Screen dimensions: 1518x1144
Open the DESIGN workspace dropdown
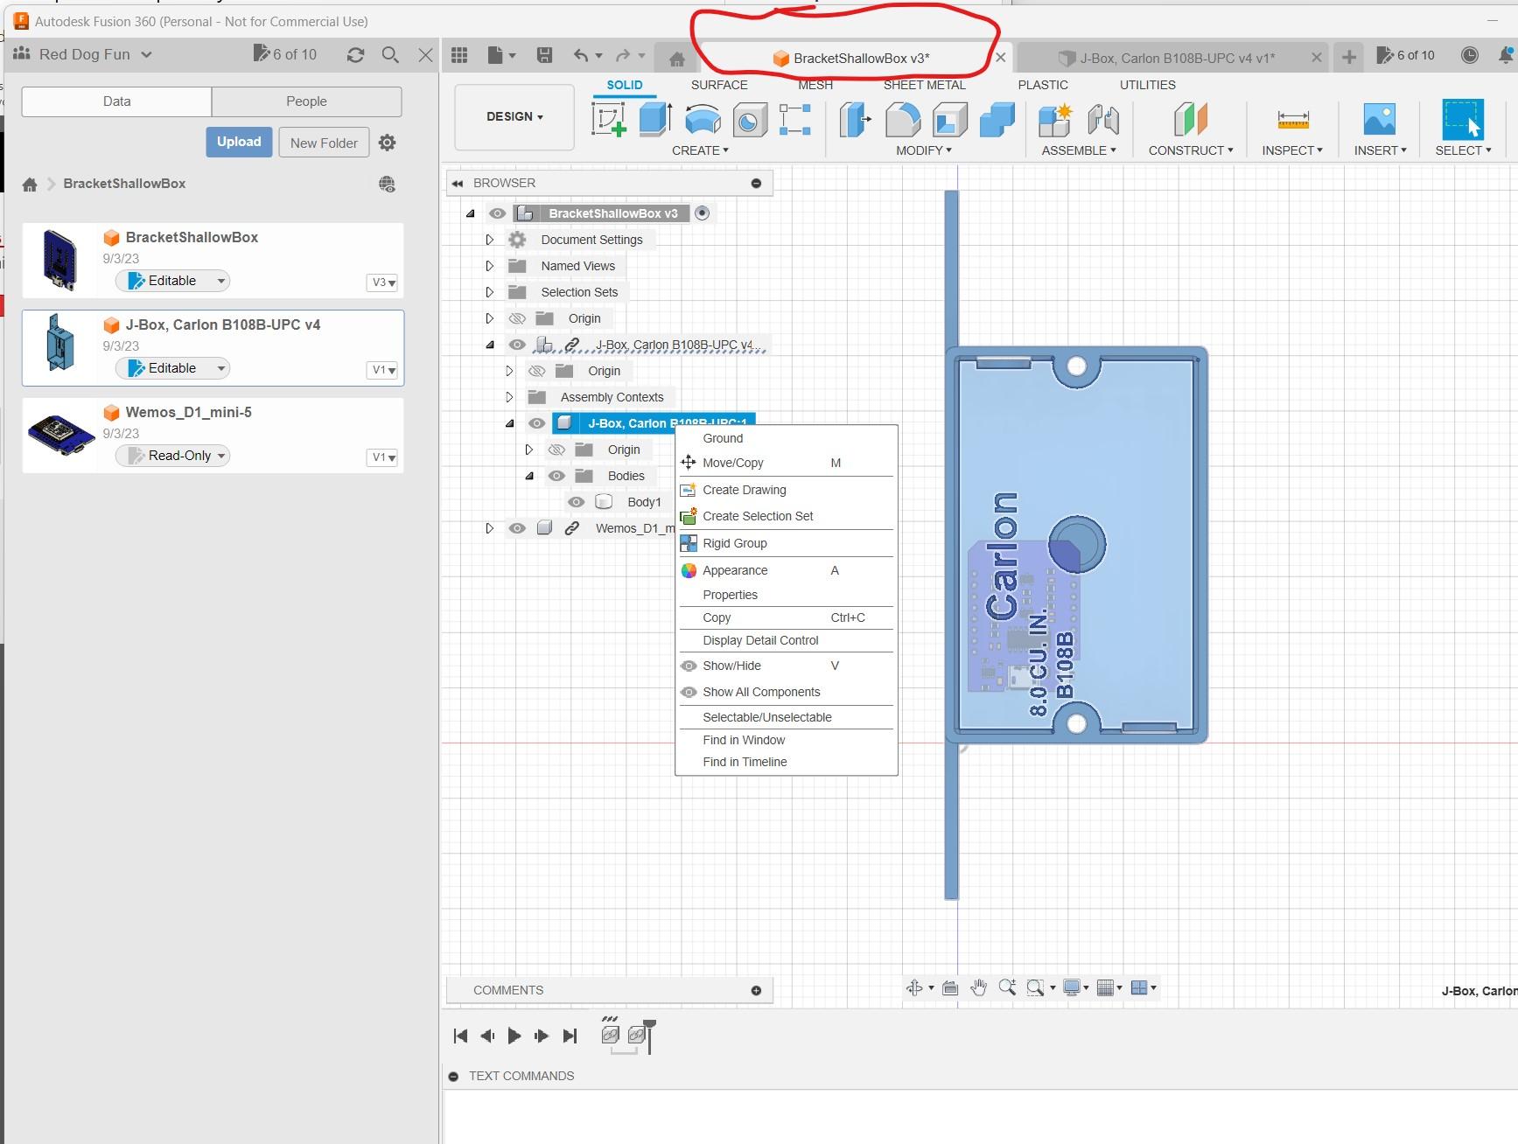click(514, 116)
